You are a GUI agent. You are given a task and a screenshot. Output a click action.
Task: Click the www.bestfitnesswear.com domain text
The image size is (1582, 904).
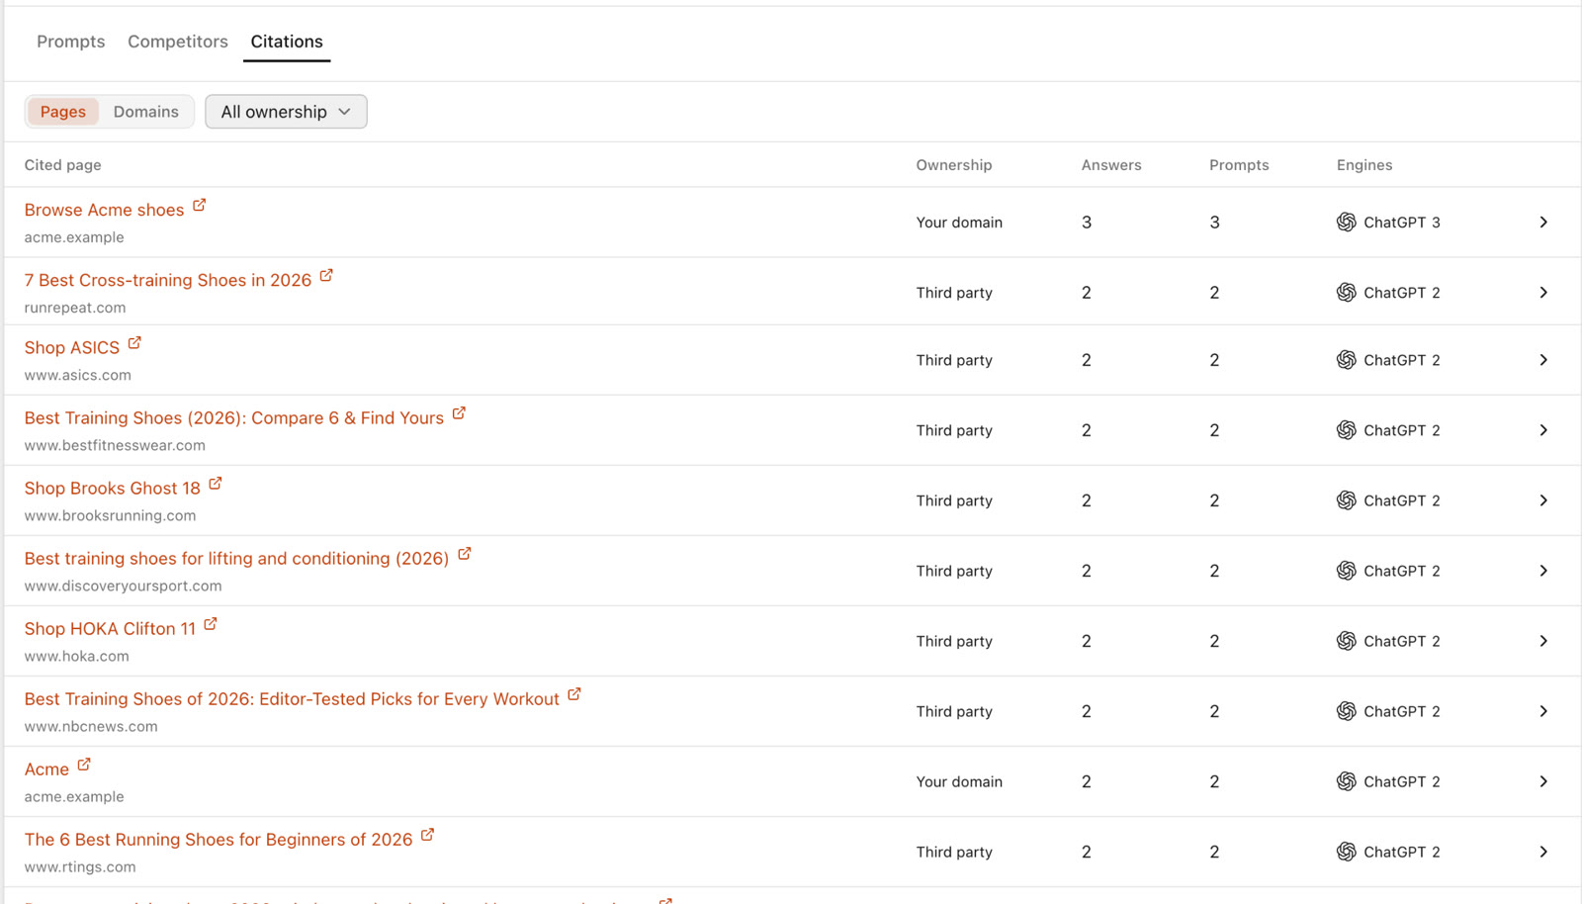tap(115, 445)
